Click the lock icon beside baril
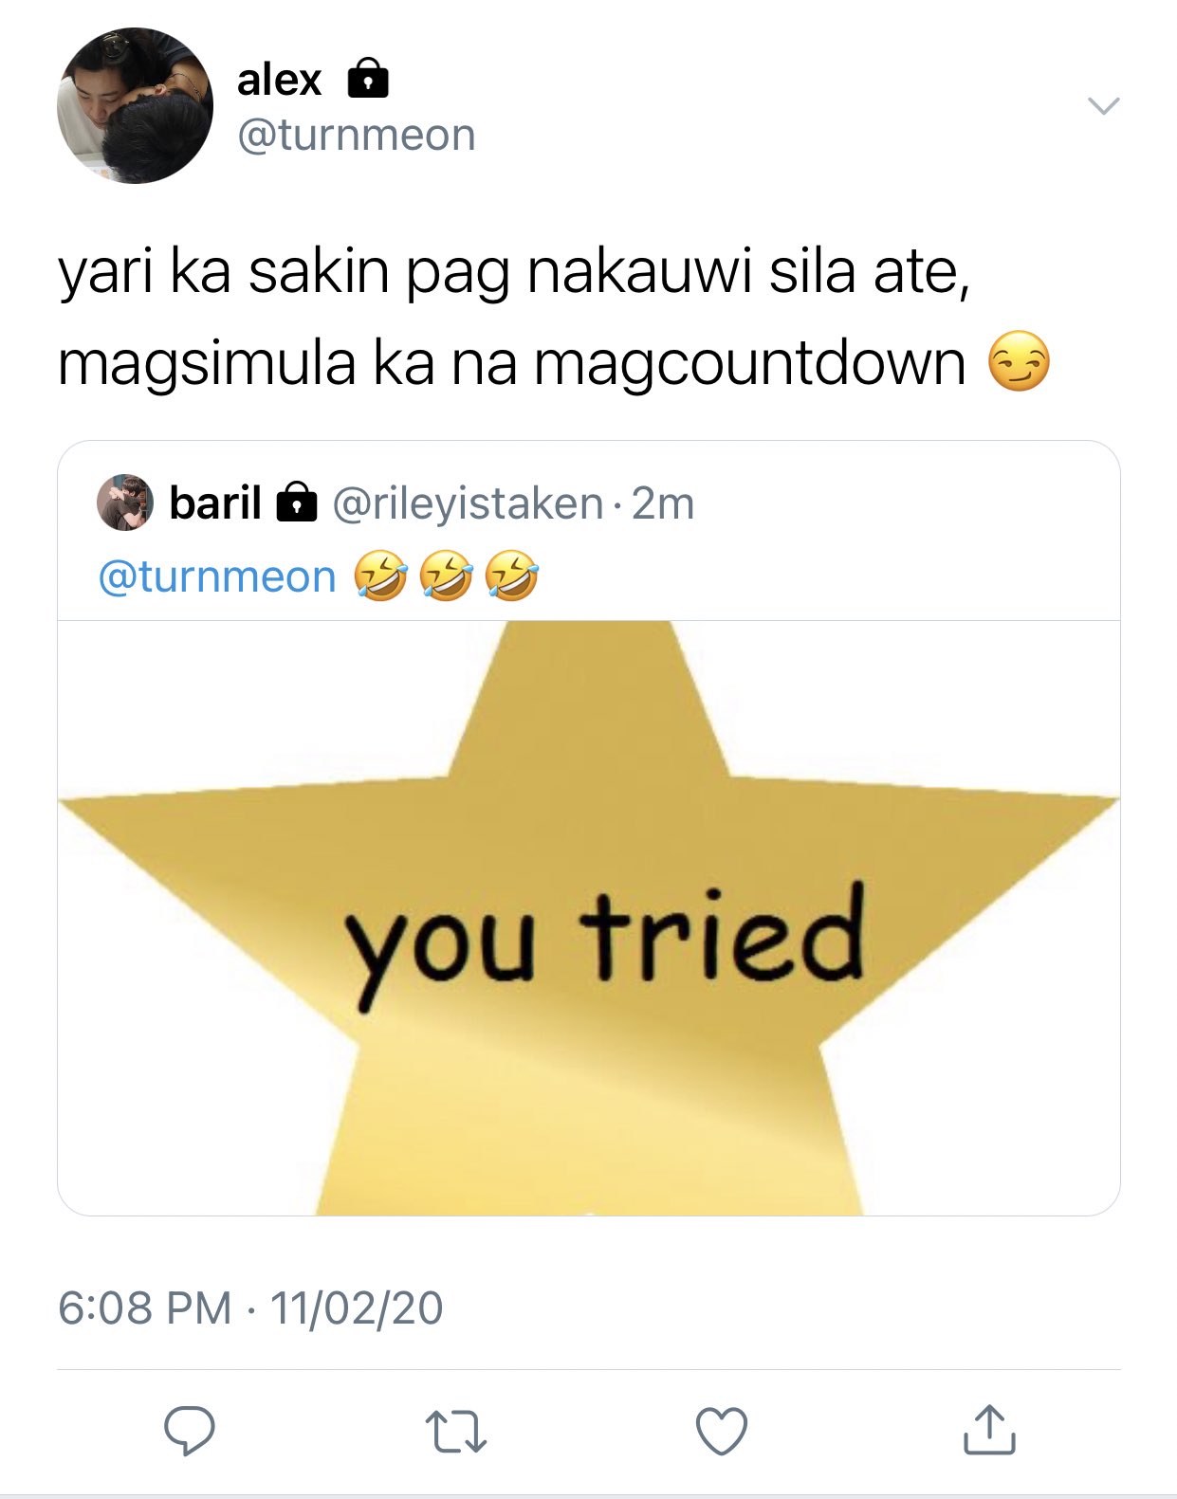 pos(296,502)
